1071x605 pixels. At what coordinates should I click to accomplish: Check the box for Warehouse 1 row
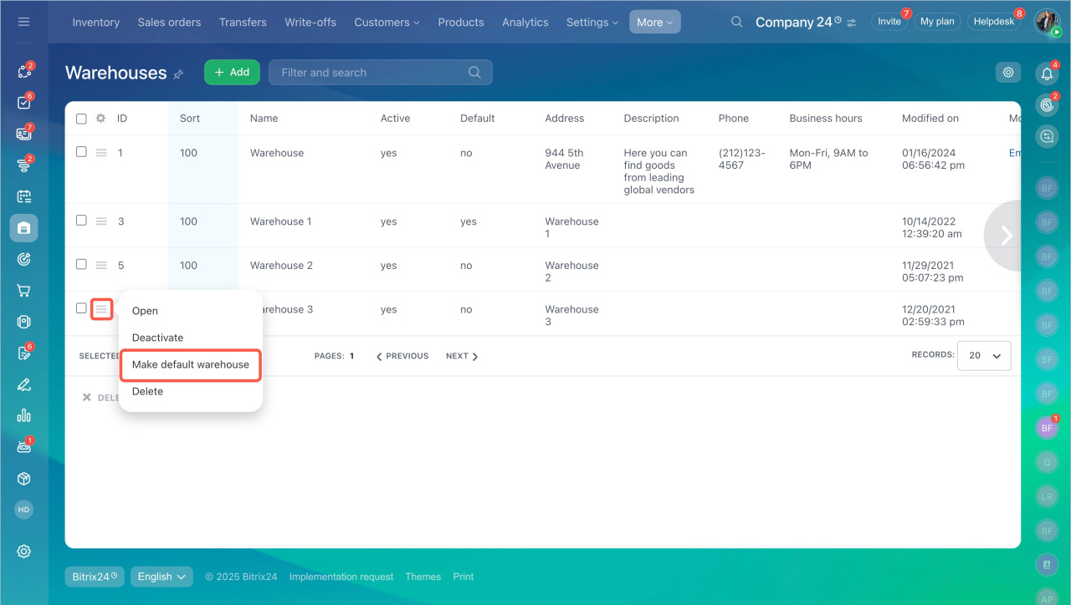click(81, 221)
